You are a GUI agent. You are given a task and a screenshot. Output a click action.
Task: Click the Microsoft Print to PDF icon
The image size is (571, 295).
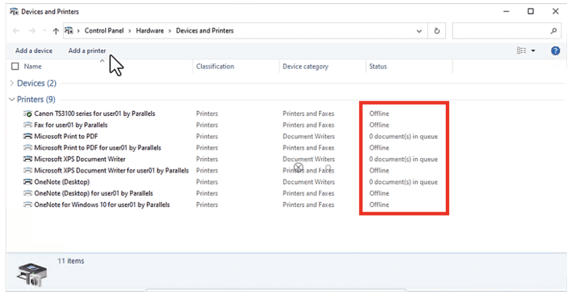coord(28,136)
